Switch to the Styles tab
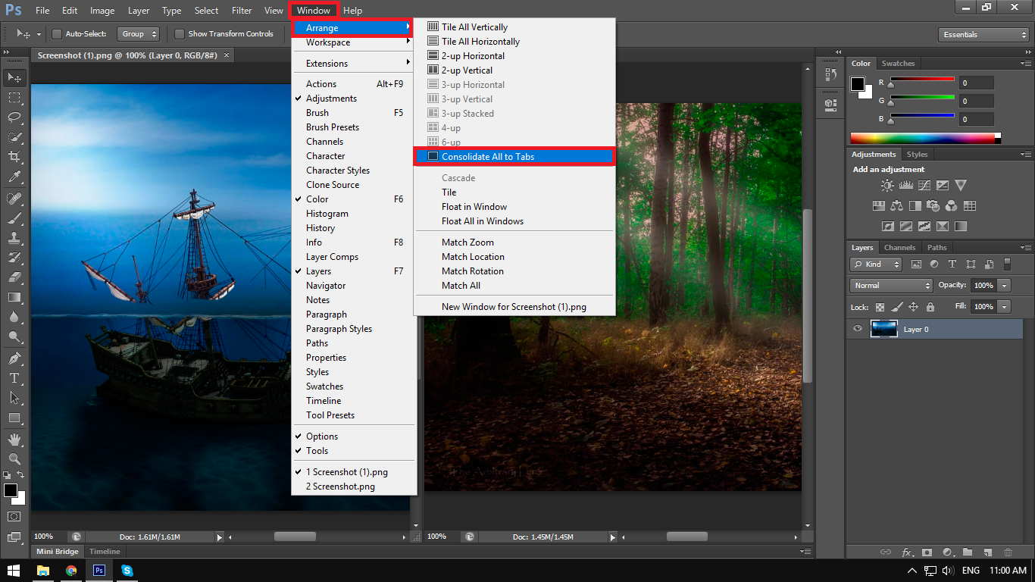 tap(917, 155)
